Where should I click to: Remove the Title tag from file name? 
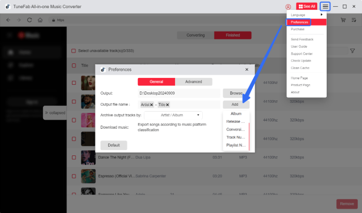[167, 105]
